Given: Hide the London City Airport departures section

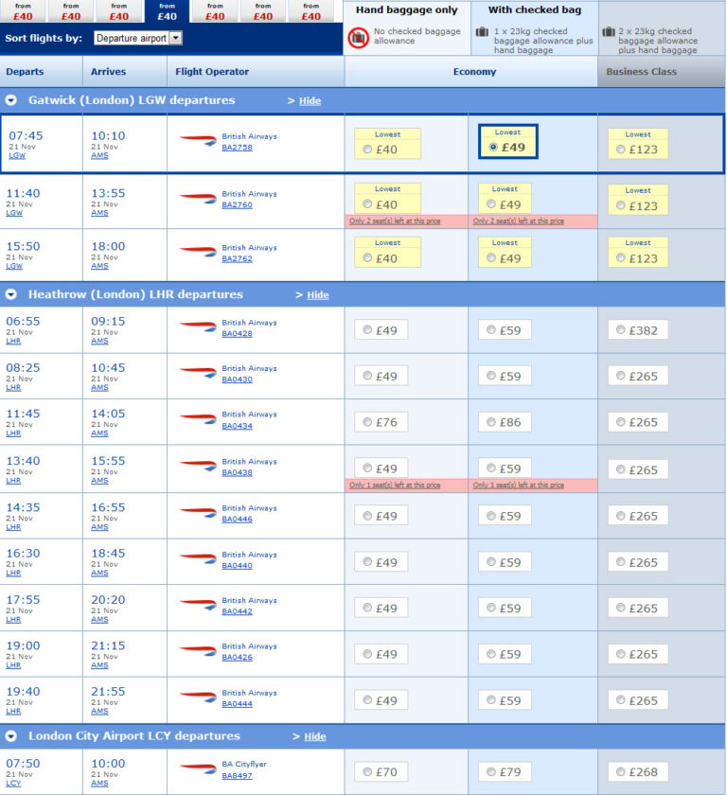Looking at the screenshot, I should pos(315,736).
